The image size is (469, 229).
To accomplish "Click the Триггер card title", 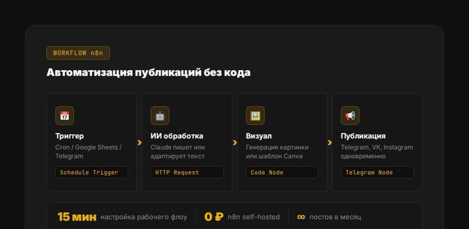I will pos(70,136).
